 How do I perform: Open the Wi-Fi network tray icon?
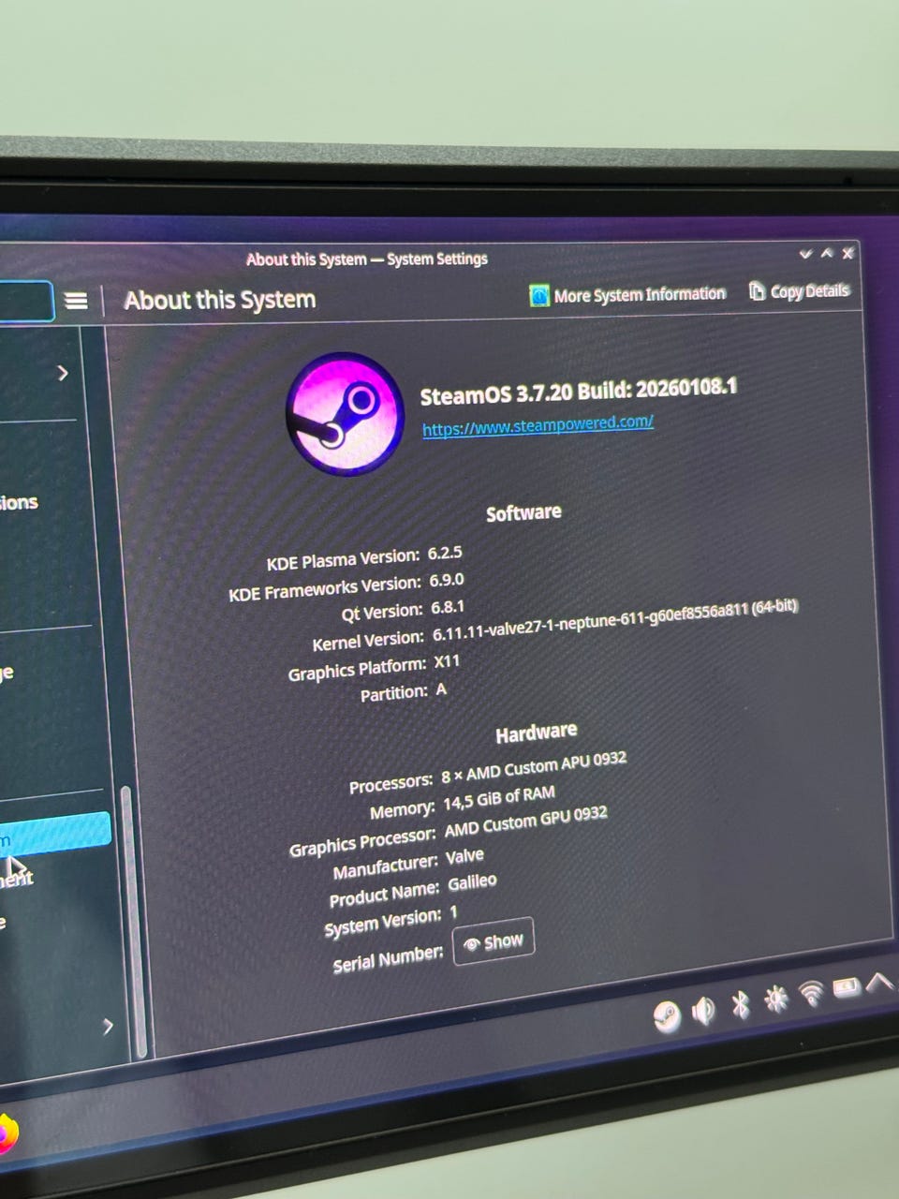811,993
